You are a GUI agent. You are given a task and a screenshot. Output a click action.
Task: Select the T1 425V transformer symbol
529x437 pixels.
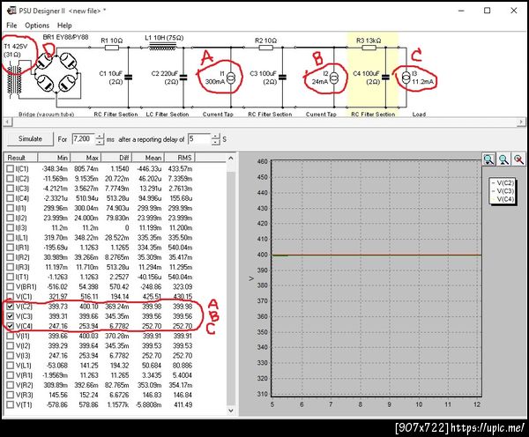14,82
